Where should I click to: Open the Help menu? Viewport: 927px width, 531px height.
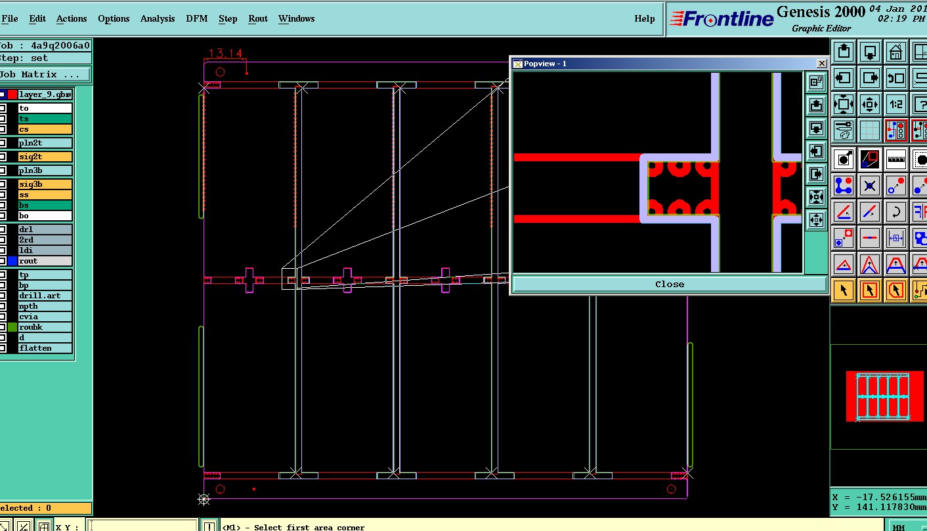pyautogui.click(x=645, y=18)
